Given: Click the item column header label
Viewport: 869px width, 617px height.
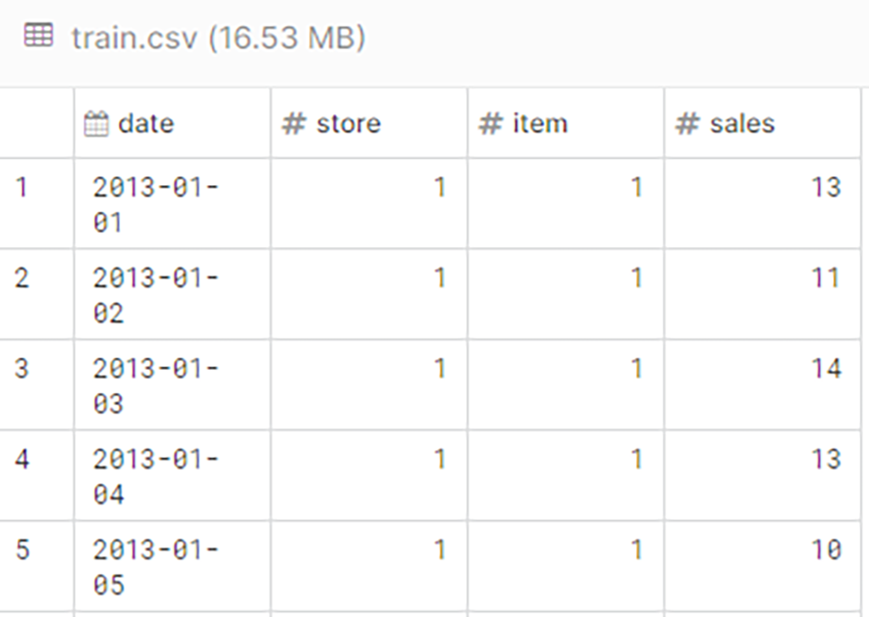Looking at the screenshot, I should [x=540, y=124].
